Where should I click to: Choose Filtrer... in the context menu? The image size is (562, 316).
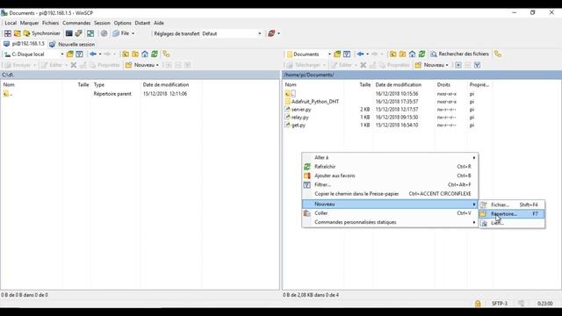click(x=390, y=184)
